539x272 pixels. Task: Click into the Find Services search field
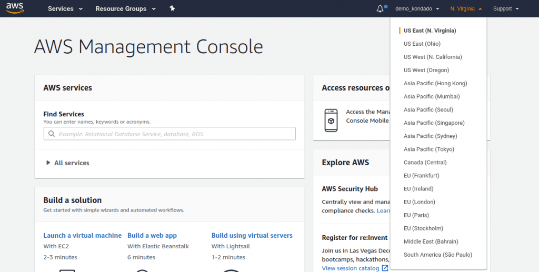pyautogui.click(x=174, y=134)
